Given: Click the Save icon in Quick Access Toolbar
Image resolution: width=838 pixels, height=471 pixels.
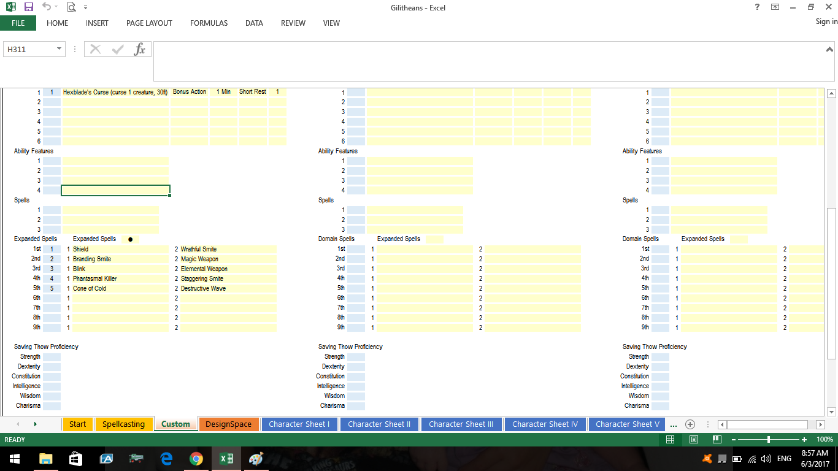Looking at the screenshot, I should tap(28, 7).
